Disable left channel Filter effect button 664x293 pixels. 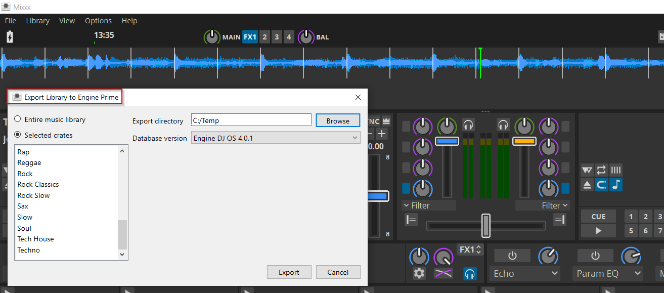[x=406, y=188]
